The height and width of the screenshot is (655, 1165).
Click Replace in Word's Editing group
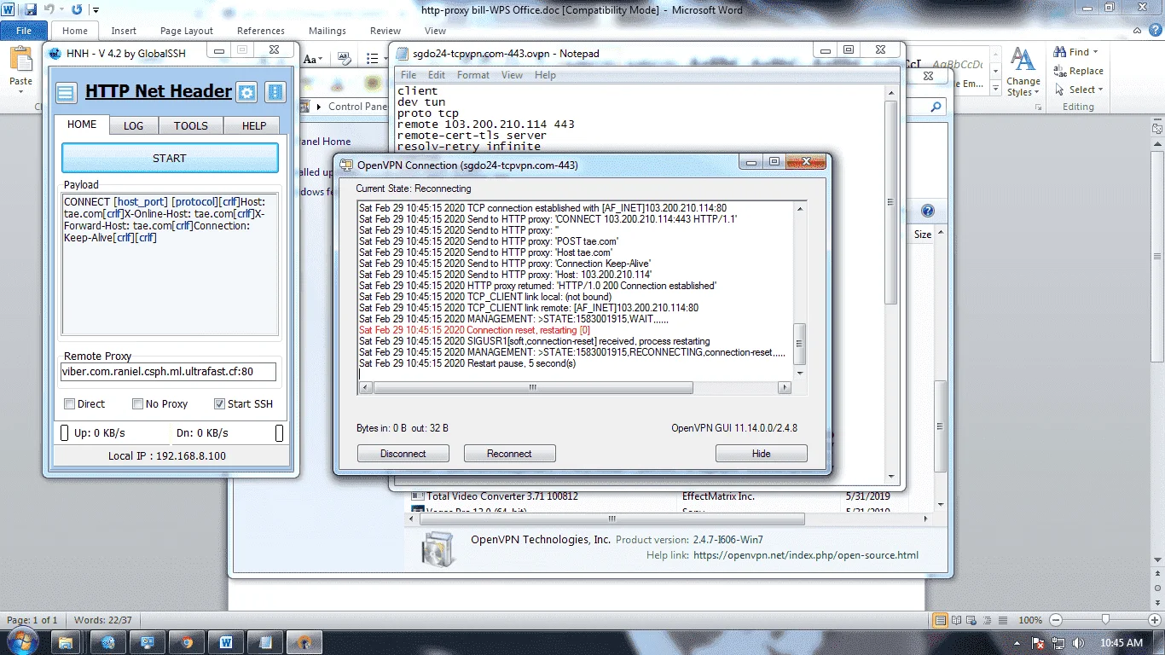pos(1079,71)
